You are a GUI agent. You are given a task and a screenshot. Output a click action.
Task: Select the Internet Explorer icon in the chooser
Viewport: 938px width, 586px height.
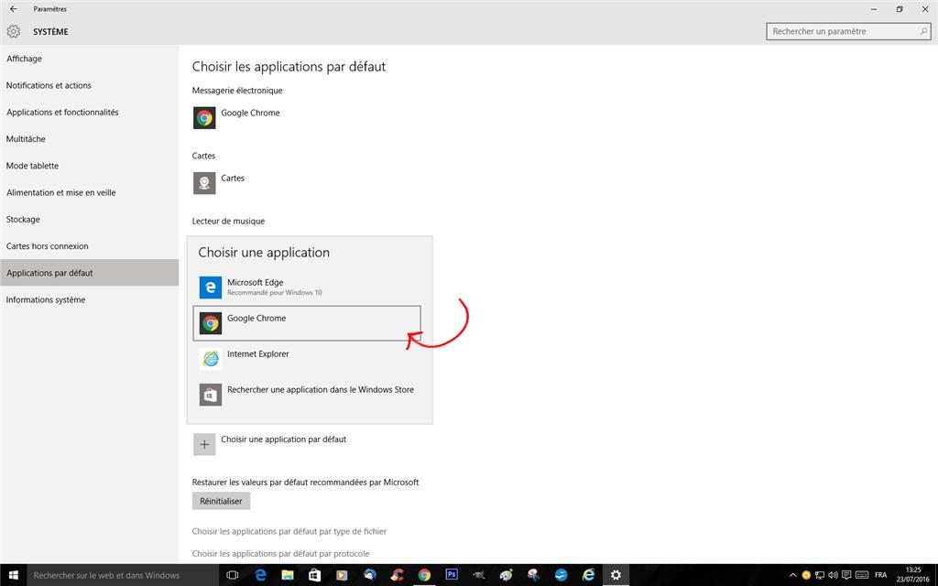[211, 359]
